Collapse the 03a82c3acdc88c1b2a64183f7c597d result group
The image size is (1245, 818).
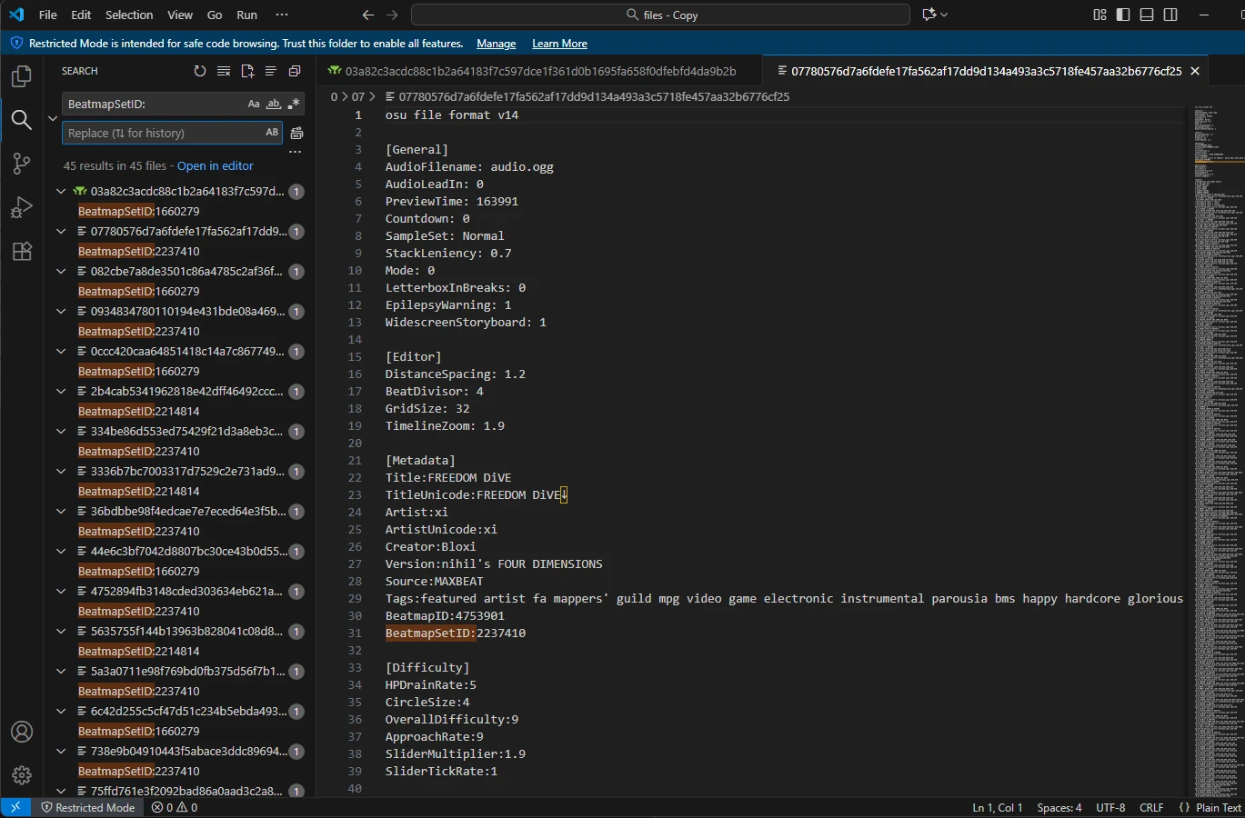coord(61,192)
